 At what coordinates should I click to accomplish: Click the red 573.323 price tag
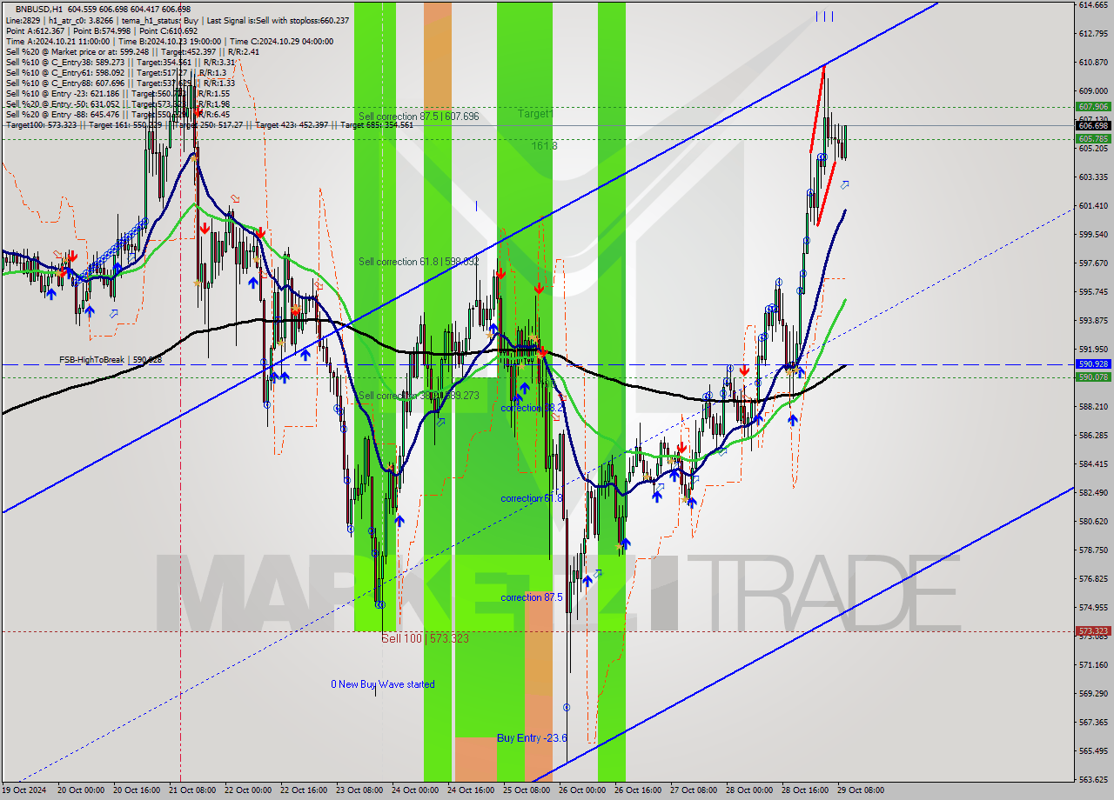1093,631
